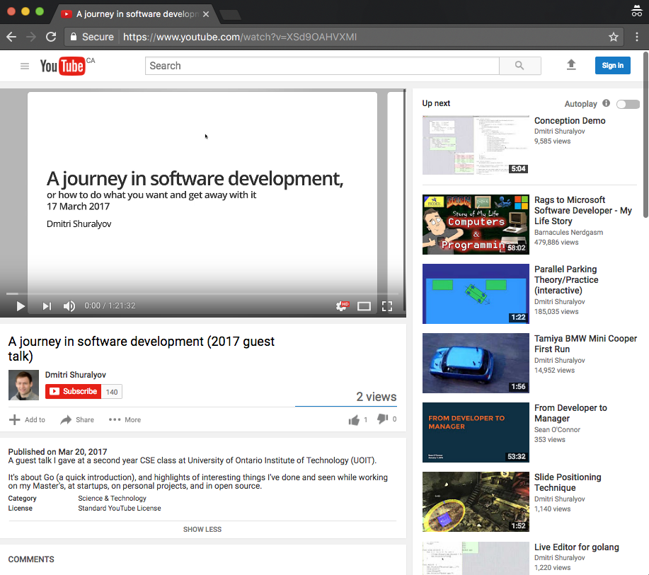Click the browser address bar URL
Image resolution: width=649 pixels, height=575 pixels.
click(x=240, y=37)
